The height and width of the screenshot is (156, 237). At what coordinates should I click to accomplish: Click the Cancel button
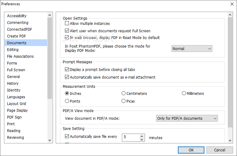coord(220,150)
